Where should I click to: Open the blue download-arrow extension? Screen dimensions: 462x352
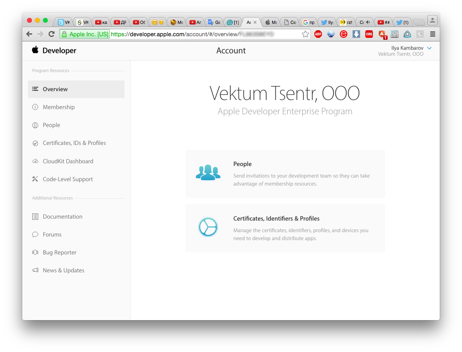point(356,34)
